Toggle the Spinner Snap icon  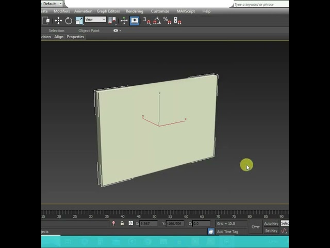[x=177, y=21]
